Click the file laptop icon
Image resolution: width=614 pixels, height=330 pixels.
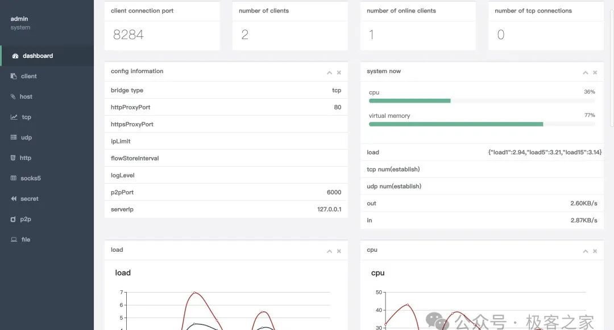[14, 239]
